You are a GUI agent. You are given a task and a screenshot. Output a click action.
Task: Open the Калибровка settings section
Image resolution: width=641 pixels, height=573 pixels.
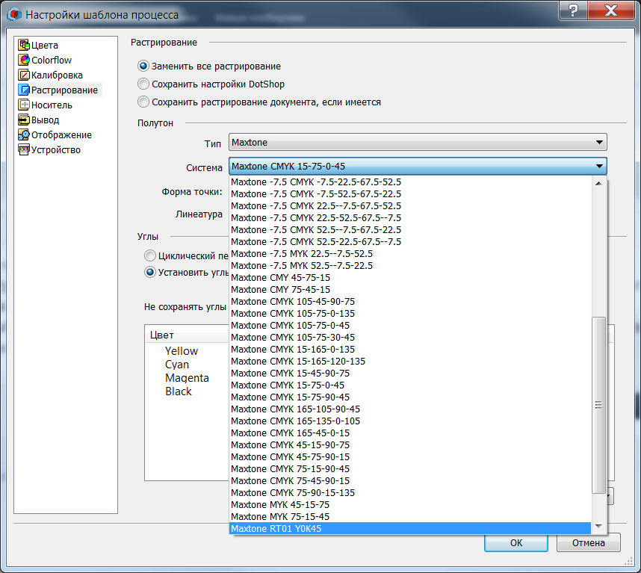[57, 75]
